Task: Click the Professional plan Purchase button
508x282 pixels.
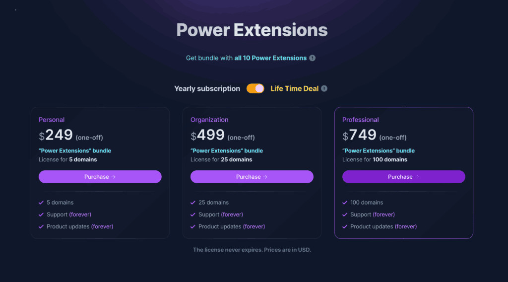Action: pos(404,177)
